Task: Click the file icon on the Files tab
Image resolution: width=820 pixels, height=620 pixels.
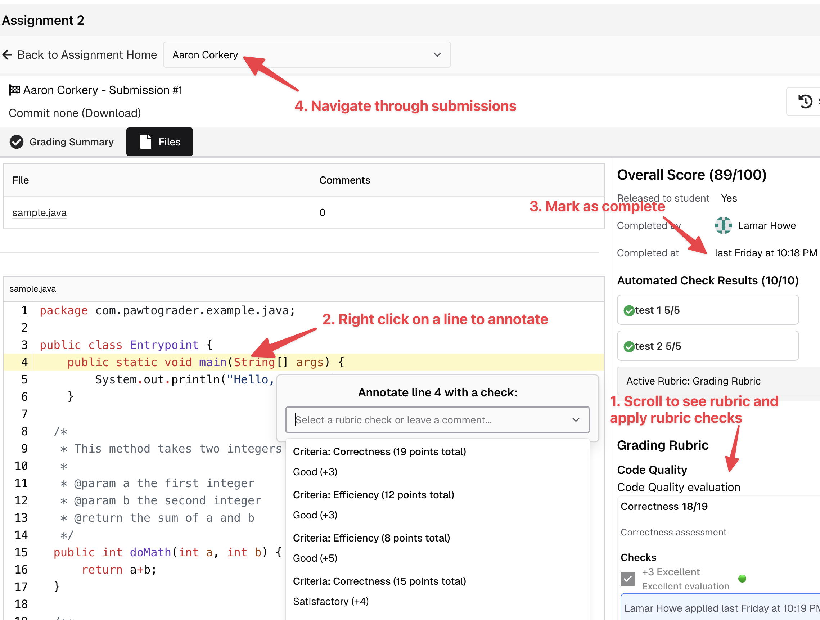Action: pyautogui.click(x=145, y=141)
